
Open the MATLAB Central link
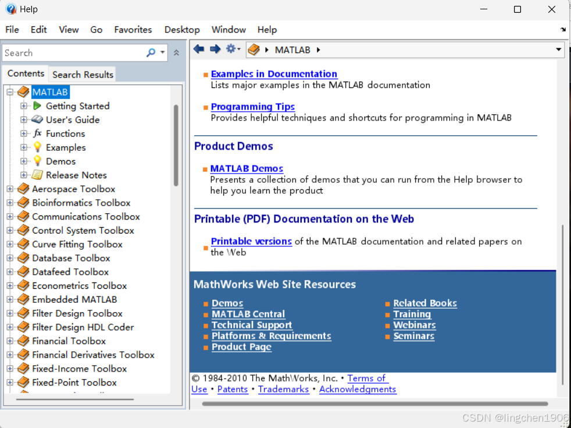click(x=248, y=314)
